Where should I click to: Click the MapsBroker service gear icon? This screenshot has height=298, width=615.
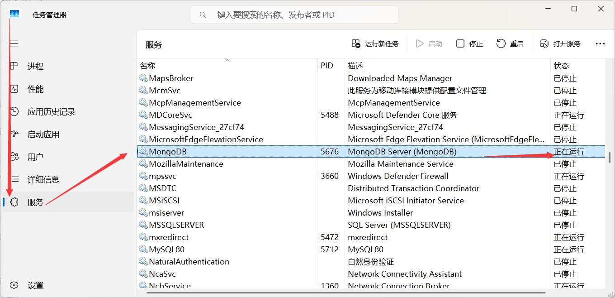143,78
